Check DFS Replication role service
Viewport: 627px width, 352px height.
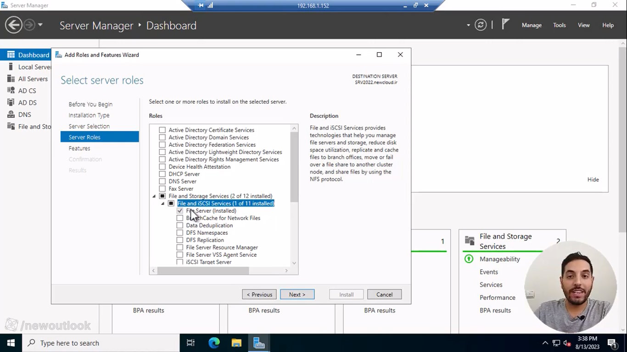click(x=179, y=240)
